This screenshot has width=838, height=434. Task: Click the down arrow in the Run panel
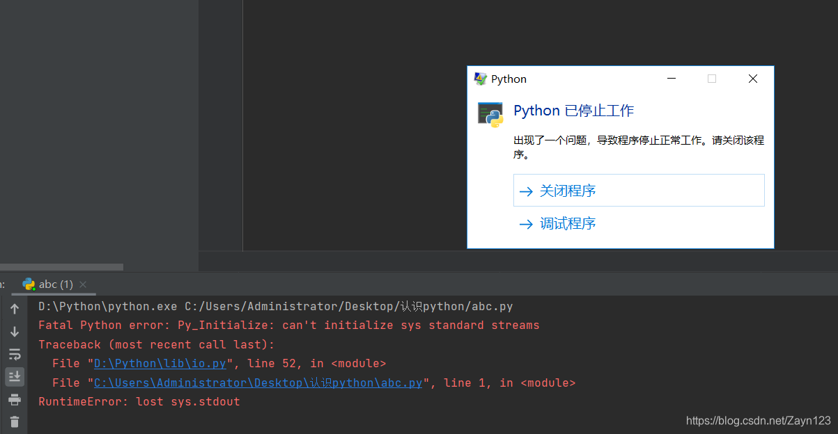(x=15, y=332)
